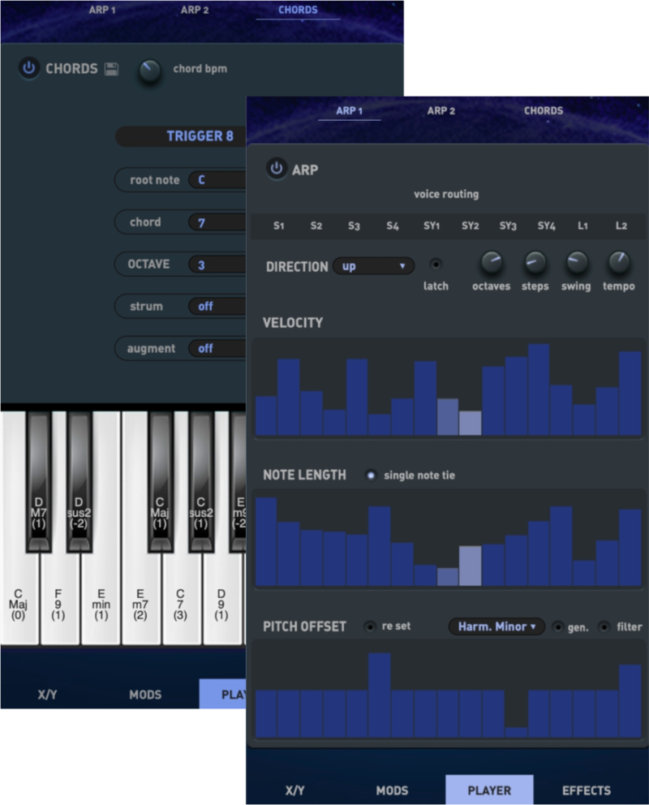The height and width of the screenshot is (805, 649).
Task: Select ARP 1 tab in back chords window
Action: coord(102,10)
